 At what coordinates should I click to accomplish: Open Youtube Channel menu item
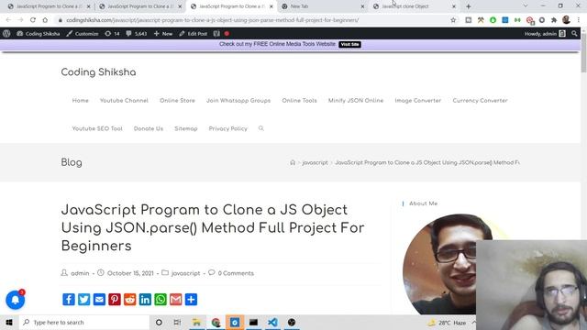[124, 100]
